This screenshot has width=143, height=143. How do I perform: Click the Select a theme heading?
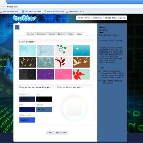coord(28,42)
